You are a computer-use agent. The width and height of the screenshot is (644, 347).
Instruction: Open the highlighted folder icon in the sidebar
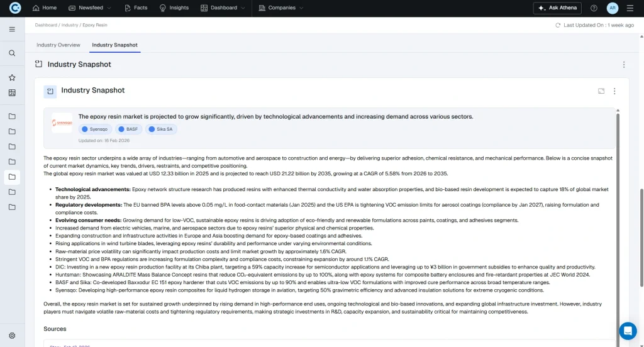click(12, 177)
